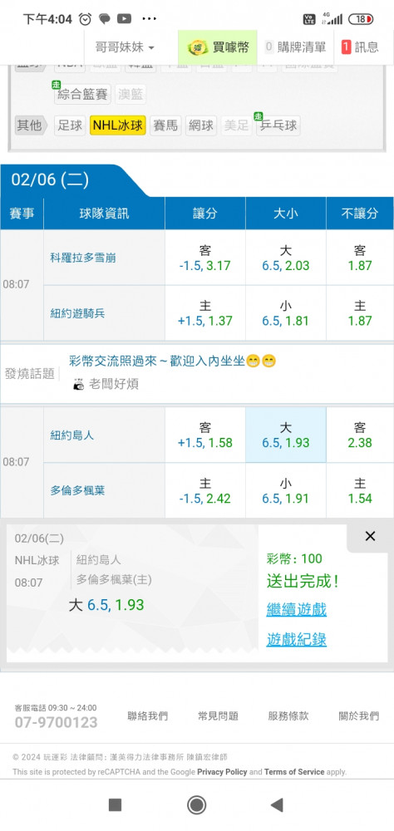Open 購牌清單 cart counter
Screen dimensions: 394x831
[295, 47]
